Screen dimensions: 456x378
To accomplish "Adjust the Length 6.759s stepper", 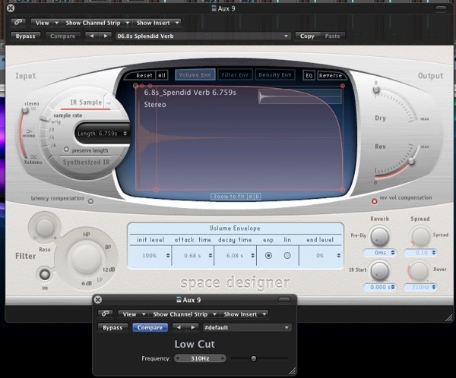I will click(125, 134).
